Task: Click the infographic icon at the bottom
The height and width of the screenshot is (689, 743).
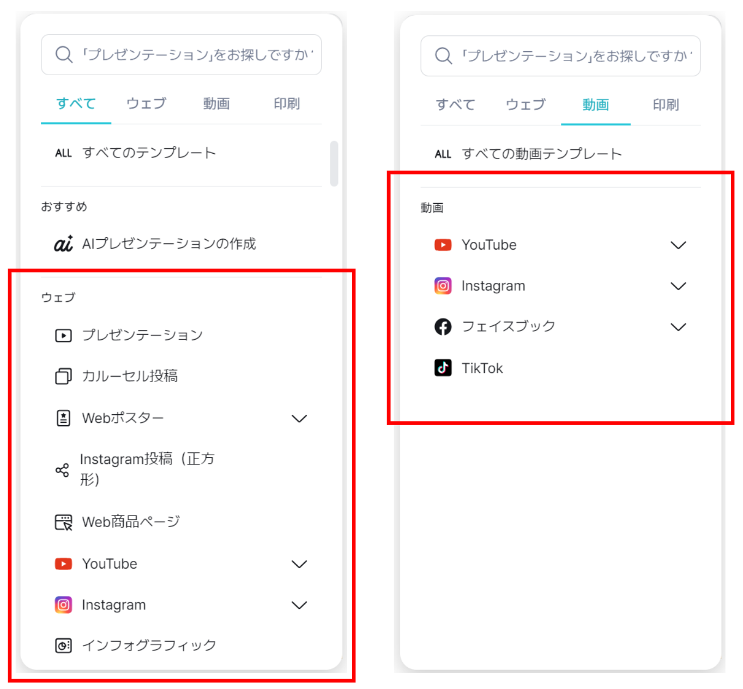Action: (63, 645)
